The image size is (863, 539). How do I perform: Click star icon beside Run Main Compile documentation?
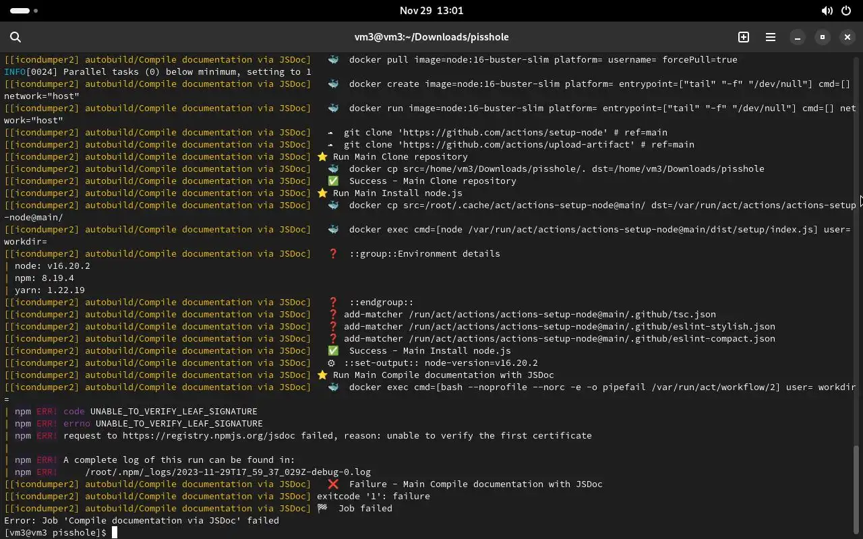tap(322, 375)
